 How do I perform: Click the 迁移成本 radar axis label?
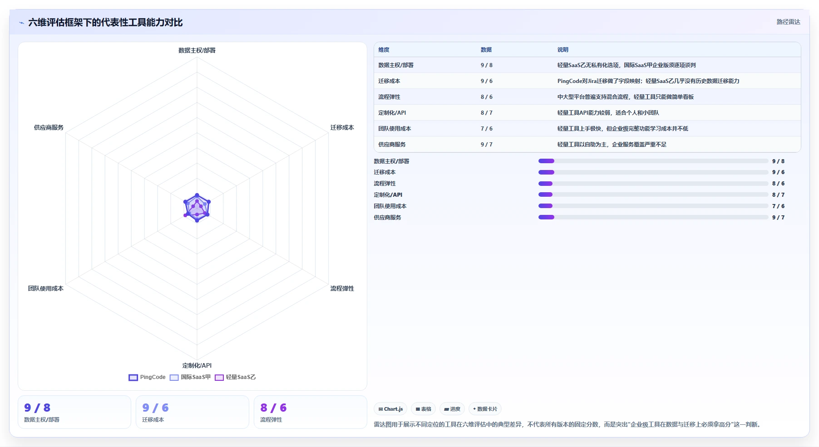tap(342, 127)
